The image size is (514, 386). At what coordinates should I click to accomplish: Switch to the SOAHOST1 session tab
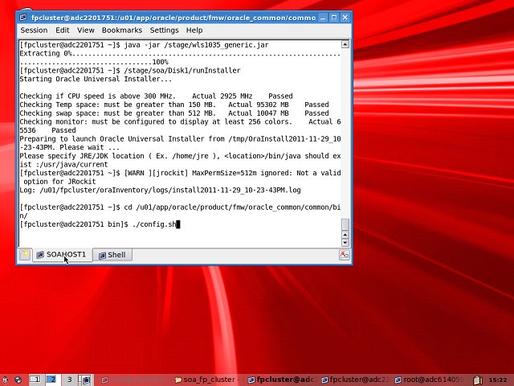click(63, 255)
